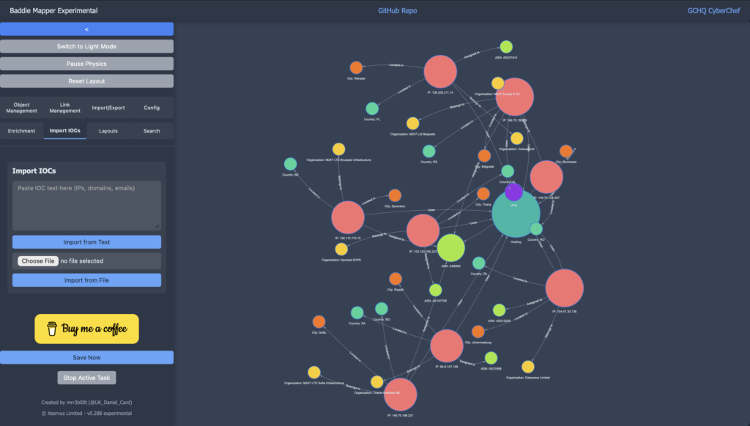The width and height of the screenshot is (750, 426).
Task: Click Choose File to pick a file
Action: click(x=38, y=261)
